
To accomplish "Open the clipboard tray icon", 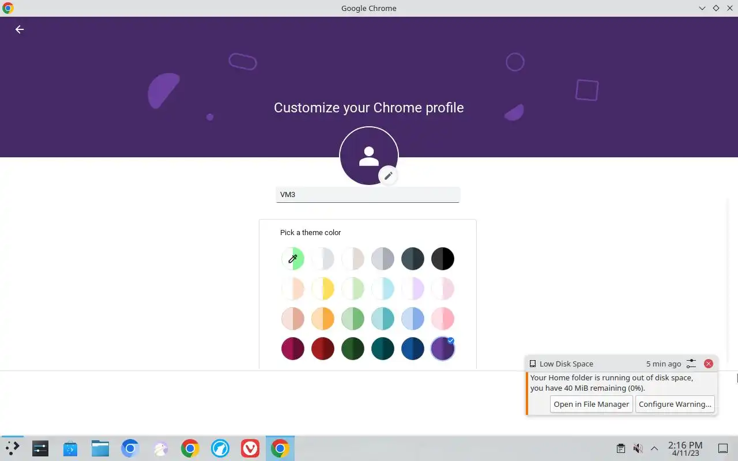I will click(x=621, y=448).
